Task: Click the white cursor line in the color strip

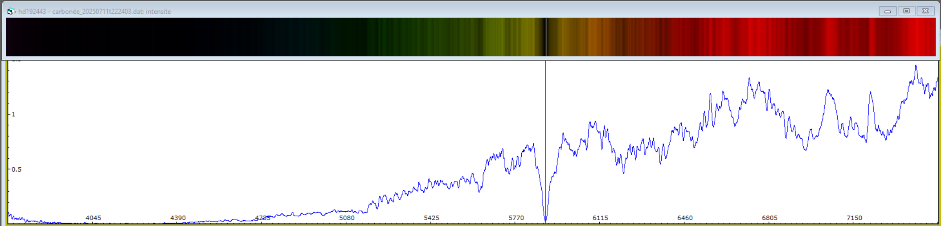Action: click(x=546, y=37)
